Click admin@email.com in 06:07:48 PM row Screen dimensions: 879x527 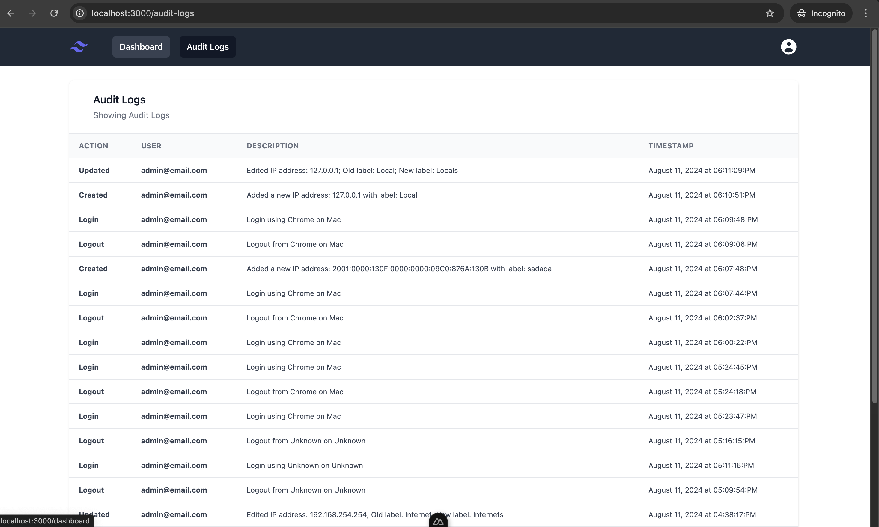click(x=174, y=269)
